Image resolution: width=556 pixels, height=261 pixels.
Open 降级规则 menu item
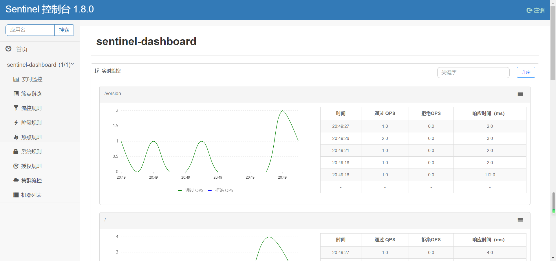click(x=31, y=123)
